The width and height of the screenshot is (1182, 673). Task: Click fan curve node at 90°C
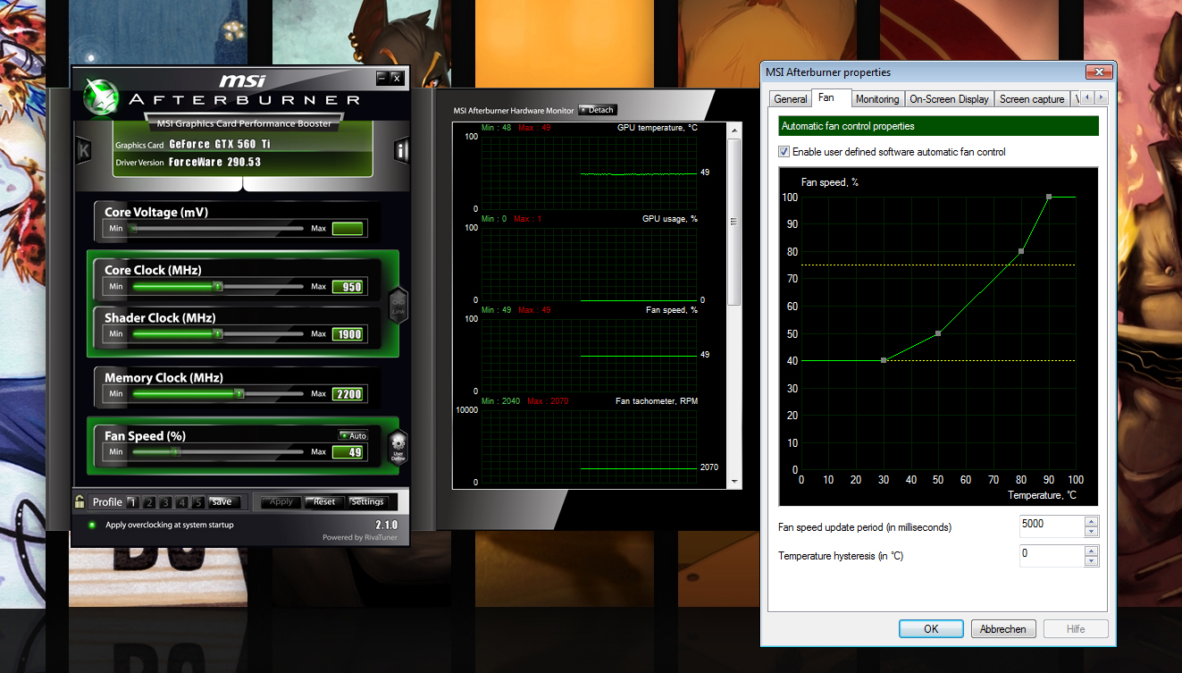tap(1049, 197)
